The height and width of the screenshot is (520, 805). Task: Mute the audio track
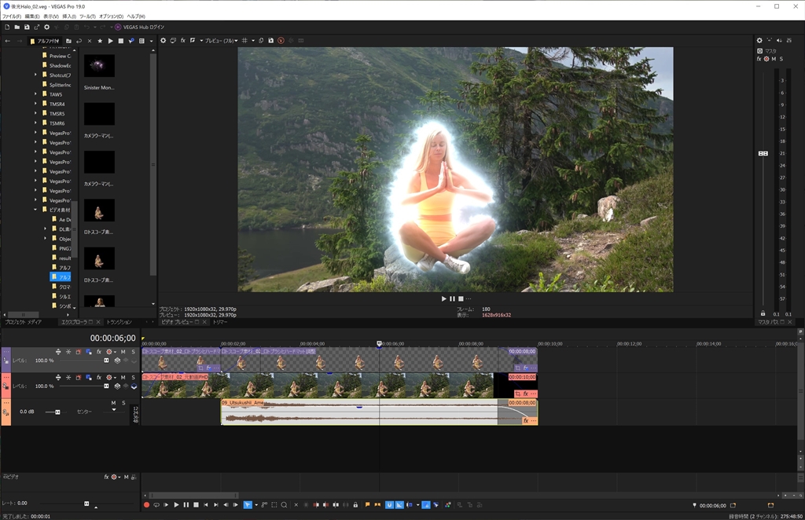pyautogui.click(x=113, y=403)
